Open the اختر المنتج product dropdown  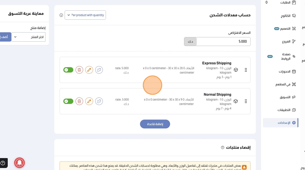[x=28, y=37]
